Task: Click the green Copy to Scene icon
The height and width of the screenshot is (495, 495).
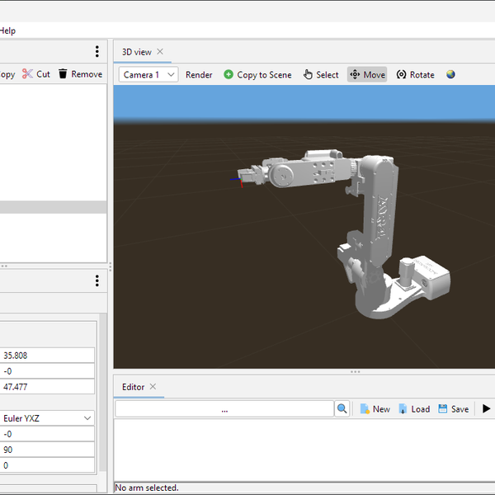Action: pyautogui.click(x=229, y=74)
